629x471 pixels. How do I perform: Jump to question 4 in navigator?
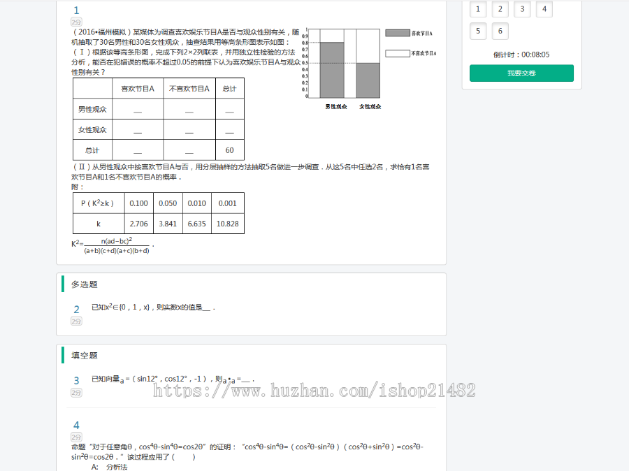pyautogui.click(x=544, y=9)
